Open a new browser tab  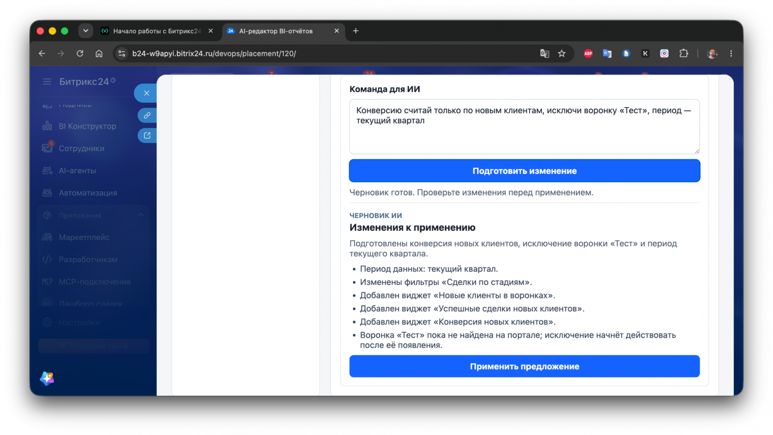click(x=356, y=31)
